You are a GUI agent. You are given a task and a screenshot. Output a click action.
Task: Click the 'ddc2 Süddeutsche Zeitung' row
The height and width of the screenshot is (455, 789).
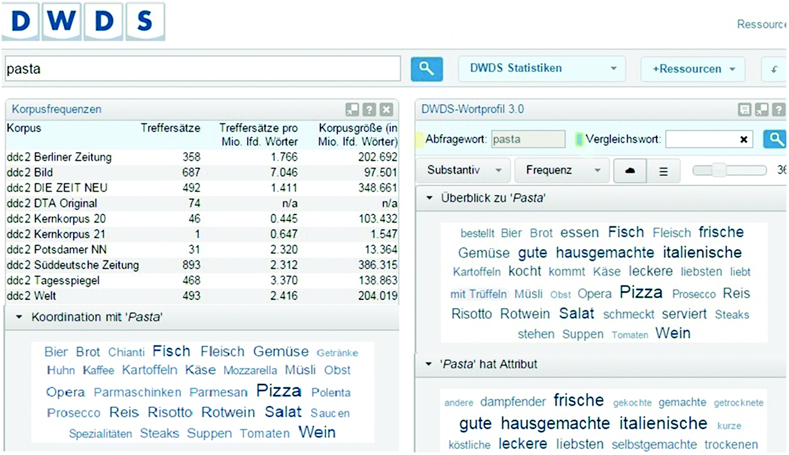click(202, 265)
